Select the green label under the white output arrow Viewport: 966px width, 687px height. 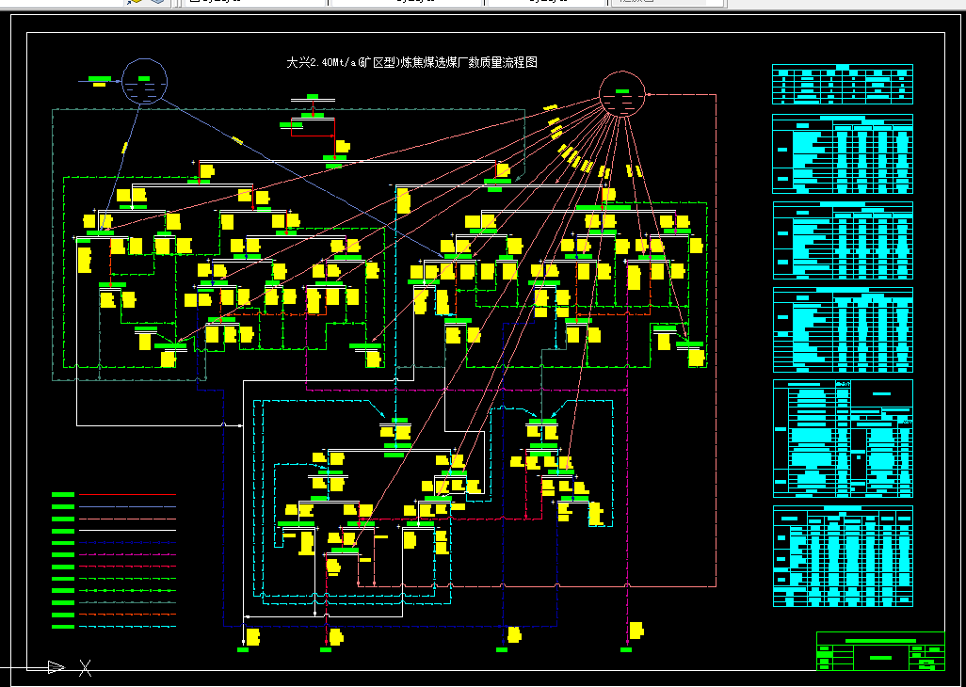[243, 649]
